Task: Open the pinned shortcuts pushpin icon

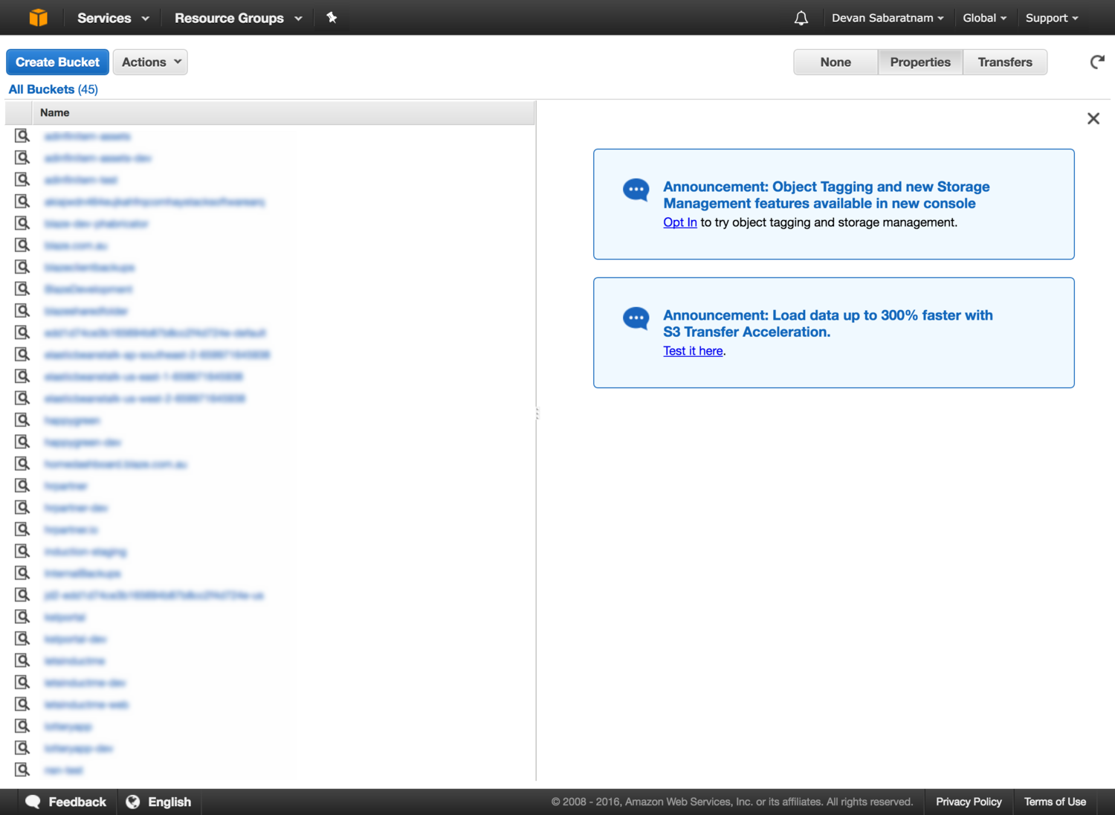Action: pyautogui.click(x=332, y=17)
